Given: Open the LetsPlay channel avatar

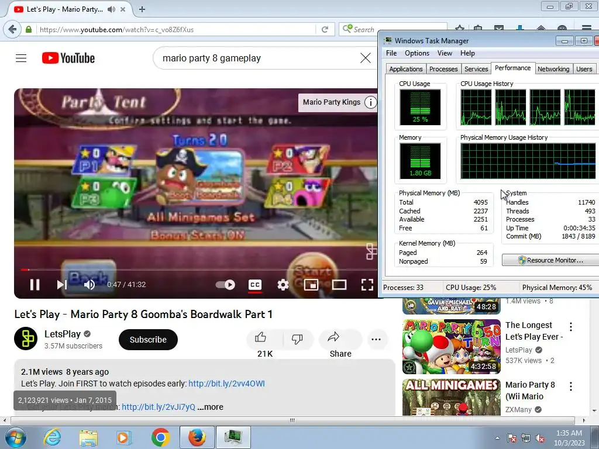Looking at the screenshot, I should pyautogui.click(x=26, y=339).
